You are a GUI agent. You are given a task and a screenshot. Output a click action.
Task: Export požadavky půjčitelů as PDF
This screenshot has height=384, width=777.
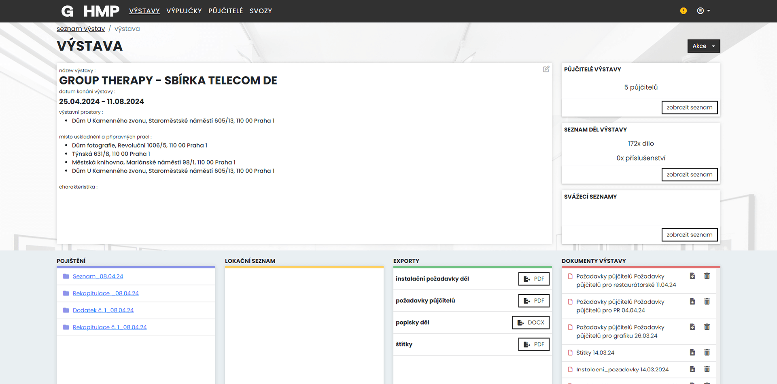pos(533,301)
